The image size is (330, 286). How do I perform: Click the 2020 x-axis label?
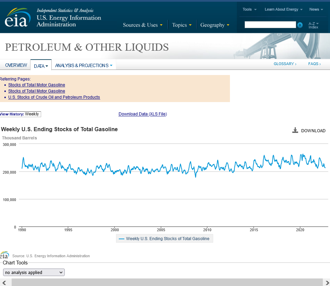point(300,230)
